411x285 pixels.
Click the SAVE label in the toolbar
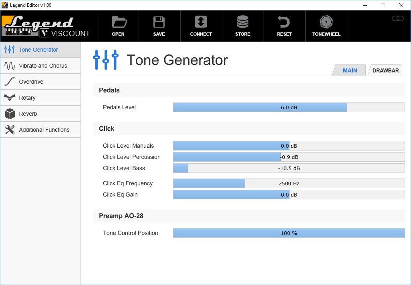(x=159, y=34)
